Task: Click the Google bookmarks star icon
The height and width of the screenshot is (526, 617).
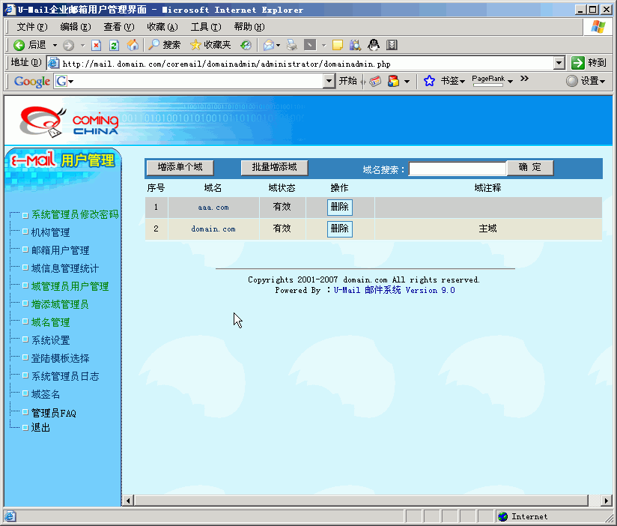Action: pyautogui.click(x=429, y=81)
